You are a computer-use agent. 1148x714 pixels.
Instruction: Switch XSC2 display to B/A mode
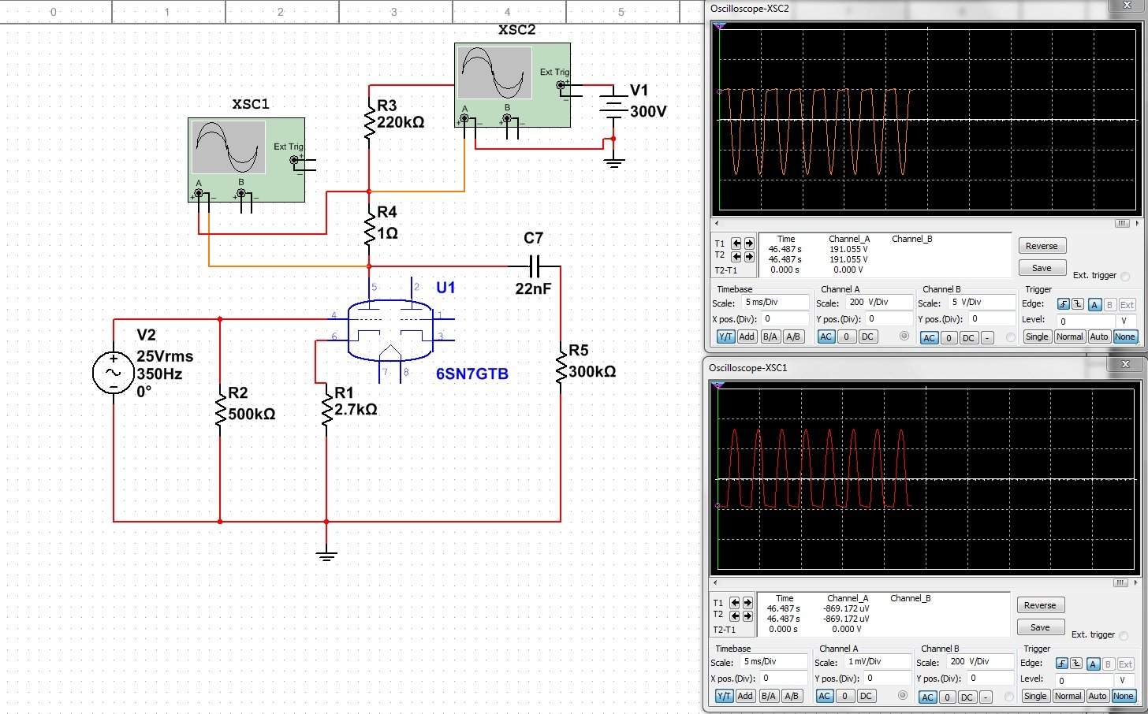point(770,337)
